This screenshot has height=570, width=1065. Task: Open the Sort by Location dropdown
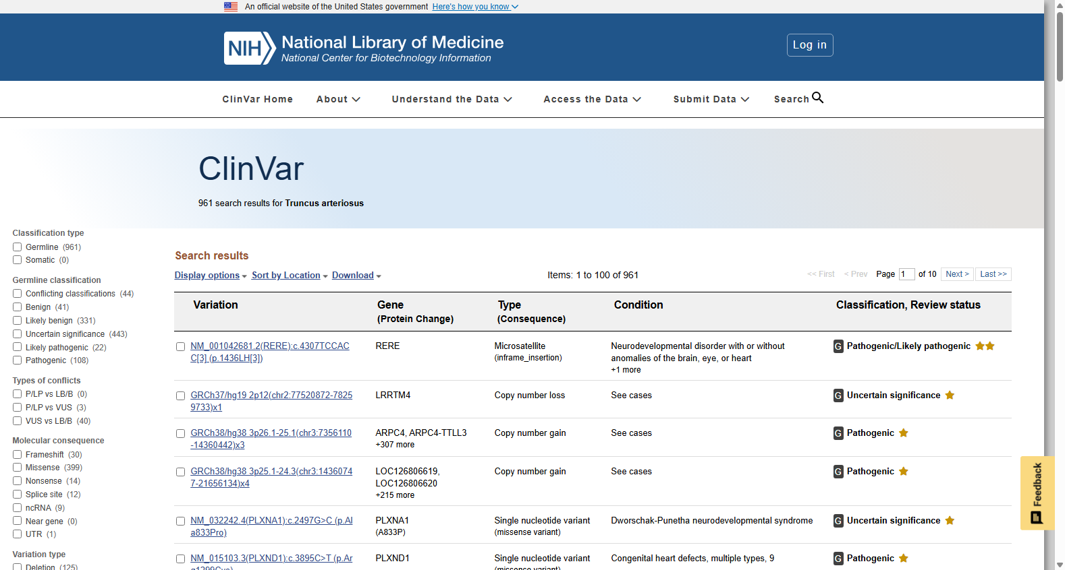(290, 276)
